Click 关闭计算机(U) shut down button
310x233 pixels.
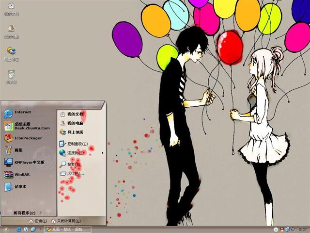pyautogui.click(x=66, y=221)
